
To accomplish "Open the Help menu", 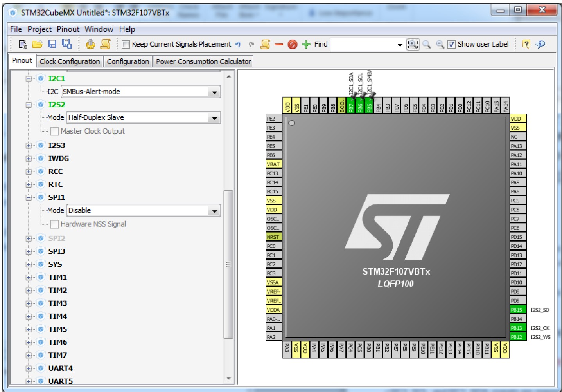I will point(127,29).
